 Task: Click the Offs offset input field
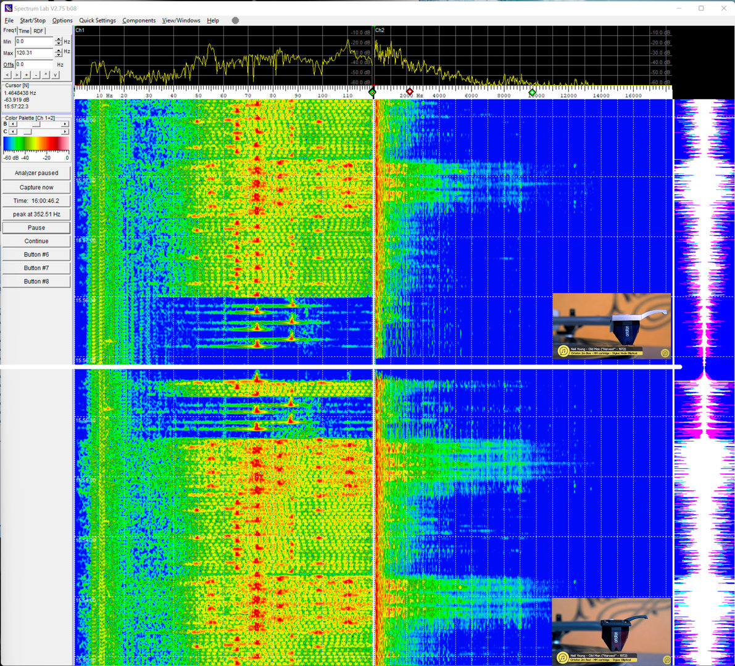[35, 65]
